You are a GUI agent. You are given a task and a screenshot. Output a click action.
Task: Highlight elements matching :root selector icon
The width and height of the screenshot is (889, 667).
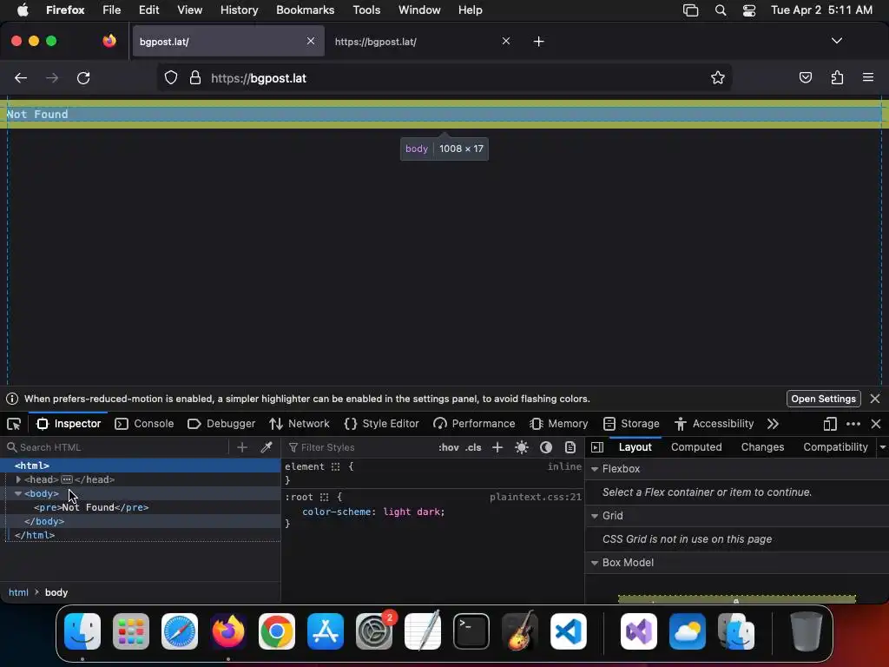[324, 498]
